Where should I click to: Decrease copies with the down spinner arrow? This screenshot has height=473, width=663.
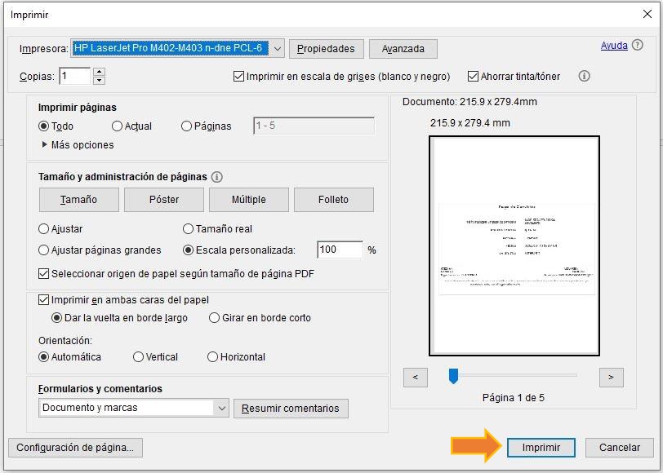(100, 81)
